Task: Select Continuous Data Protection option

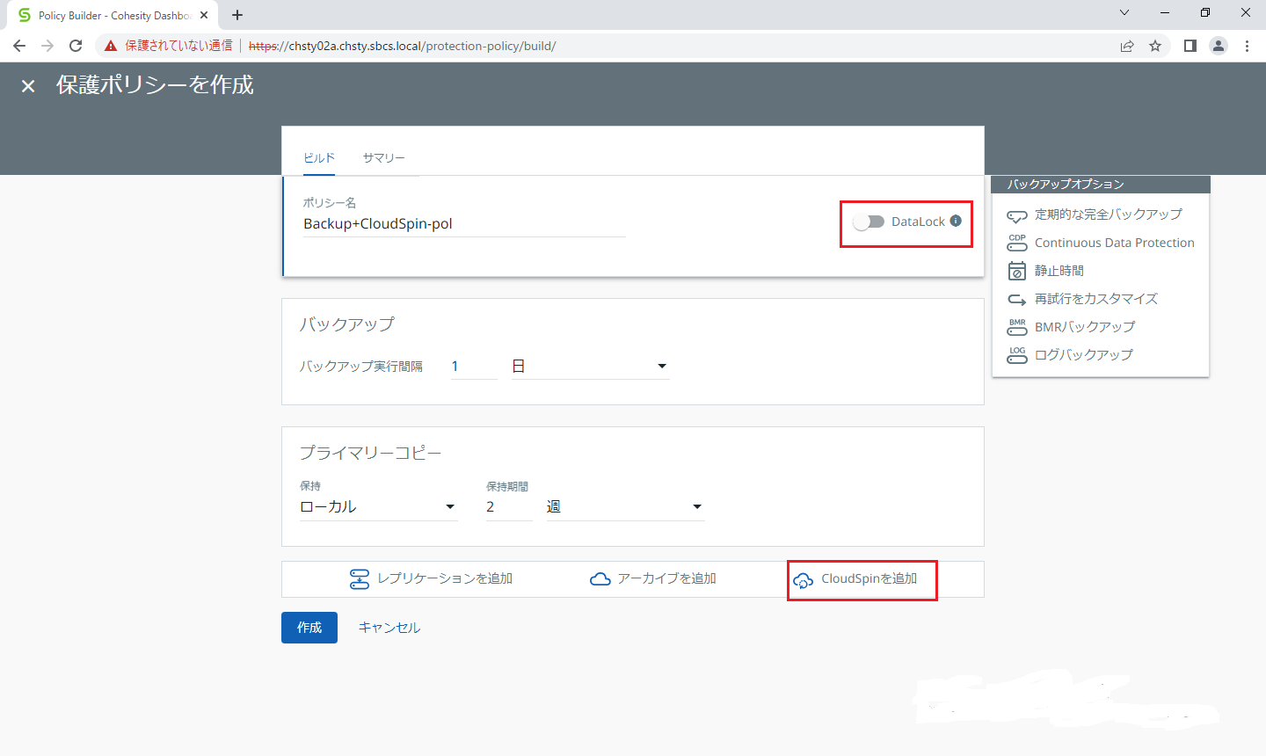Action: pyautogui.click(x=1101, y=243)
